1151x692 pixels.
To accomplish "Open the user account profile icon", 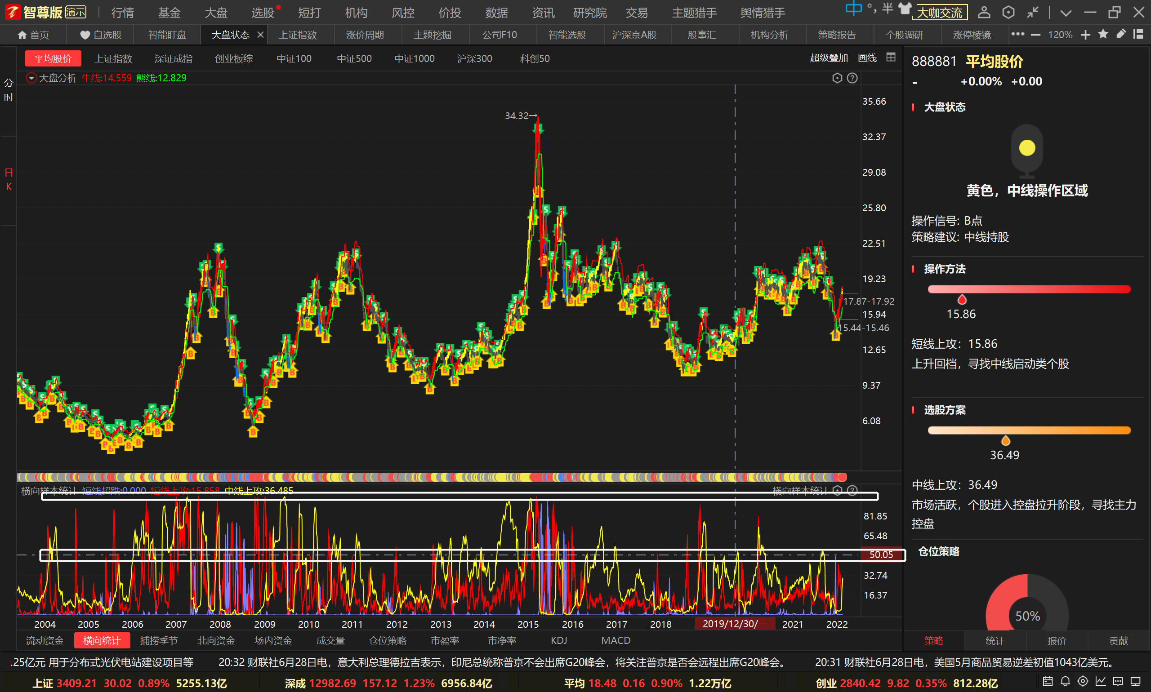I will pos(984,12).
